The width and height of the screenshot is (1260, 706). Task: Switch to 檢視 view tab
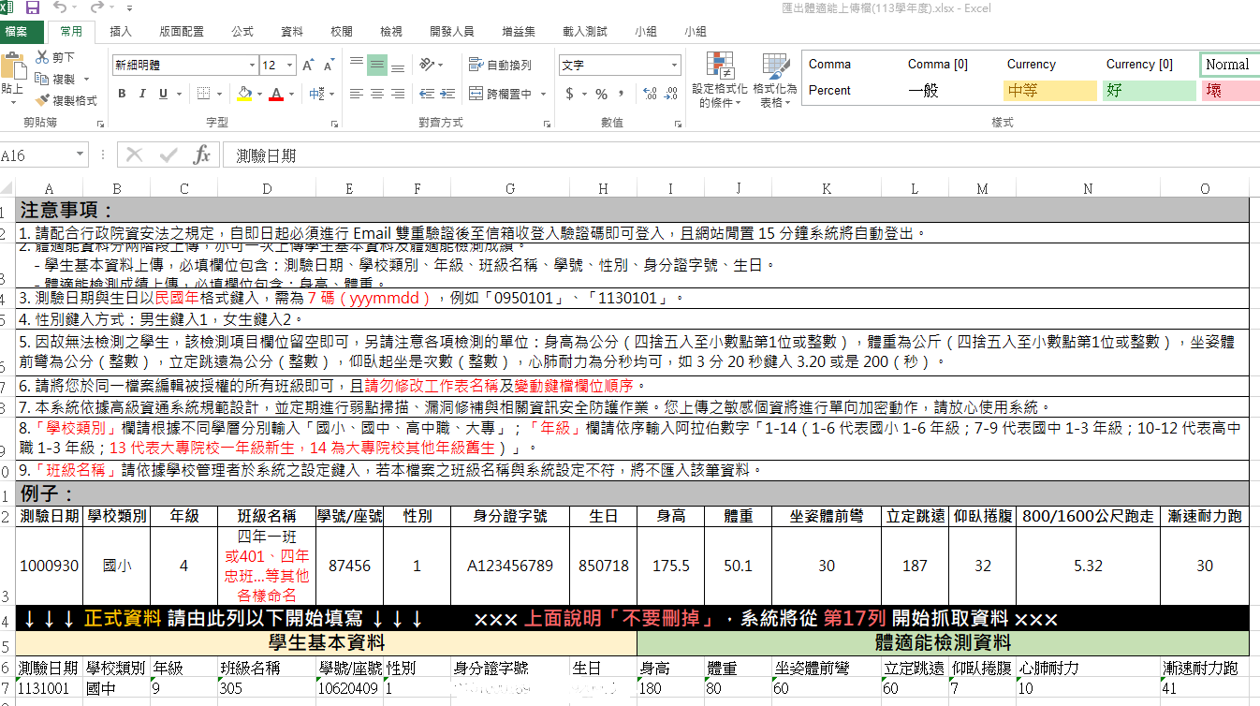click(x=391, y=31)
